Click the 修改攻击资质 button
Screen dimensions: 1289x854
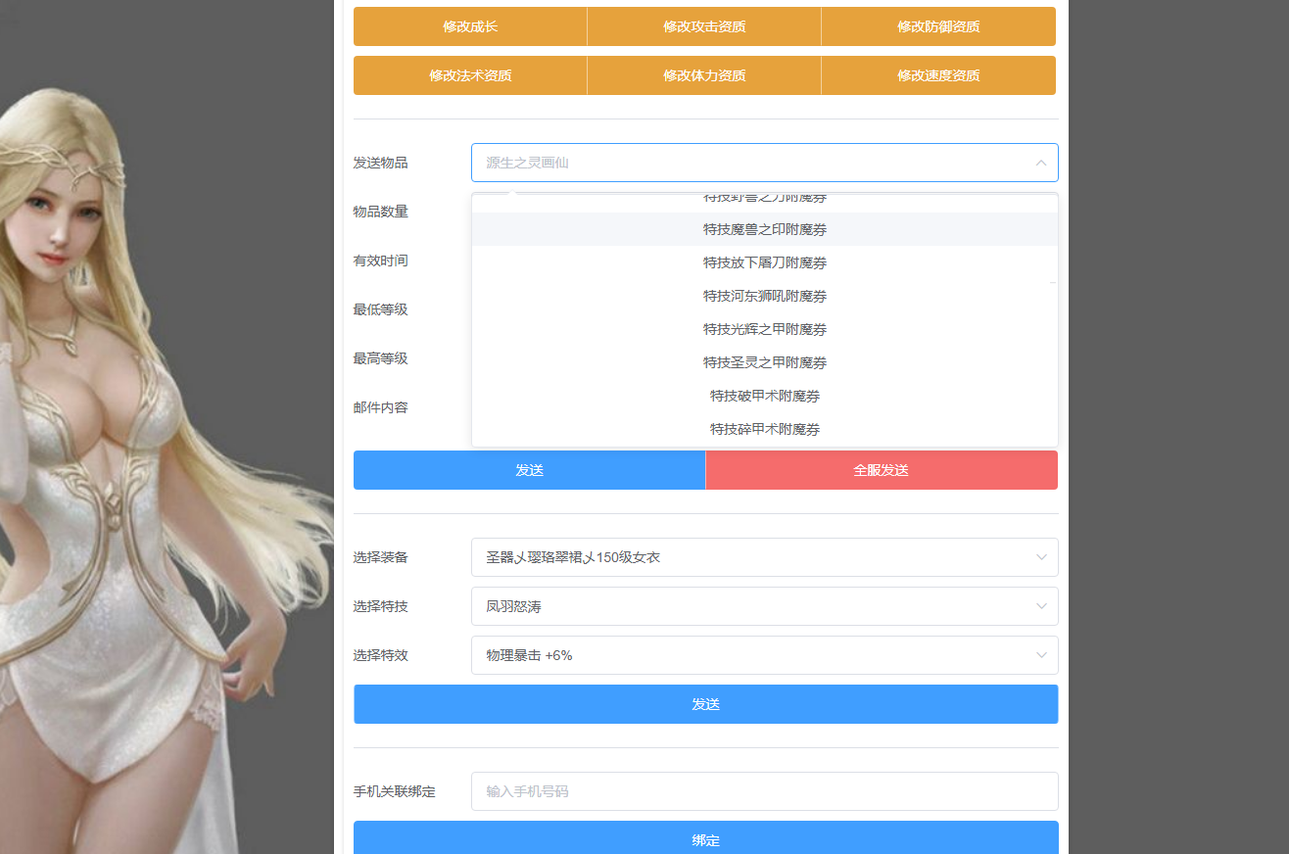point(704,26)
